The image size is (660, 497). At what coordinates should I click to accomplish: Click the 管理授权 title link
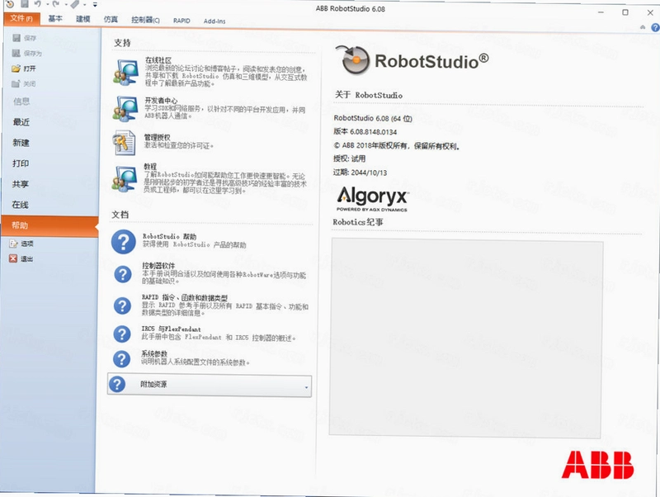(158, 137)
